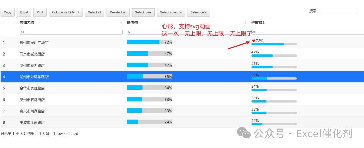Click the 进度条2 rounded bar in 金华市宾虹路店 row

[274, 90]
